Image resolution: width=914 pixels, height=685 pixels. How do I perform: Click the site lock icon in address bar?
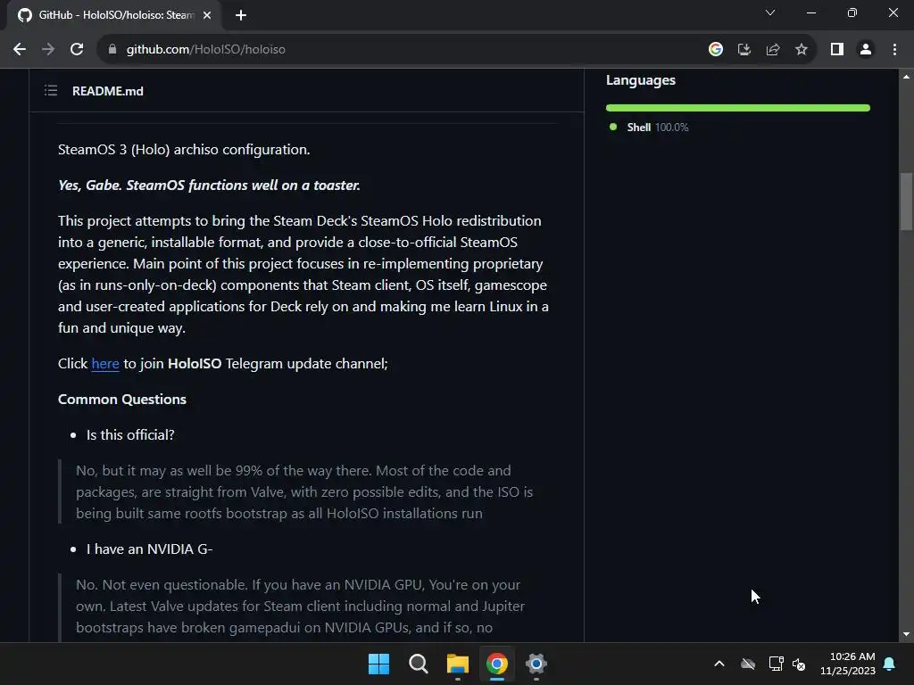point(112,50)
